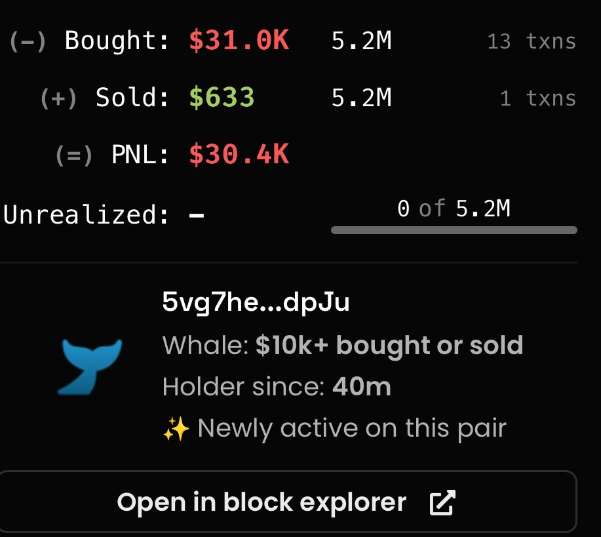Image resolution: width=601 pixels, height=537 pixels.
Task: Click "Whale: $10k+ bought or sold" text
Action: pos(343,345)
